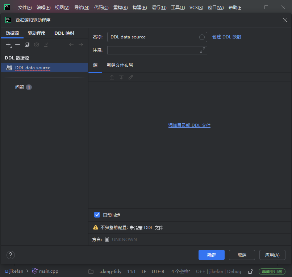Click the warning triangle icon
Image resolution: width=292 pixels, height=277 pixels.
[96, 227]
